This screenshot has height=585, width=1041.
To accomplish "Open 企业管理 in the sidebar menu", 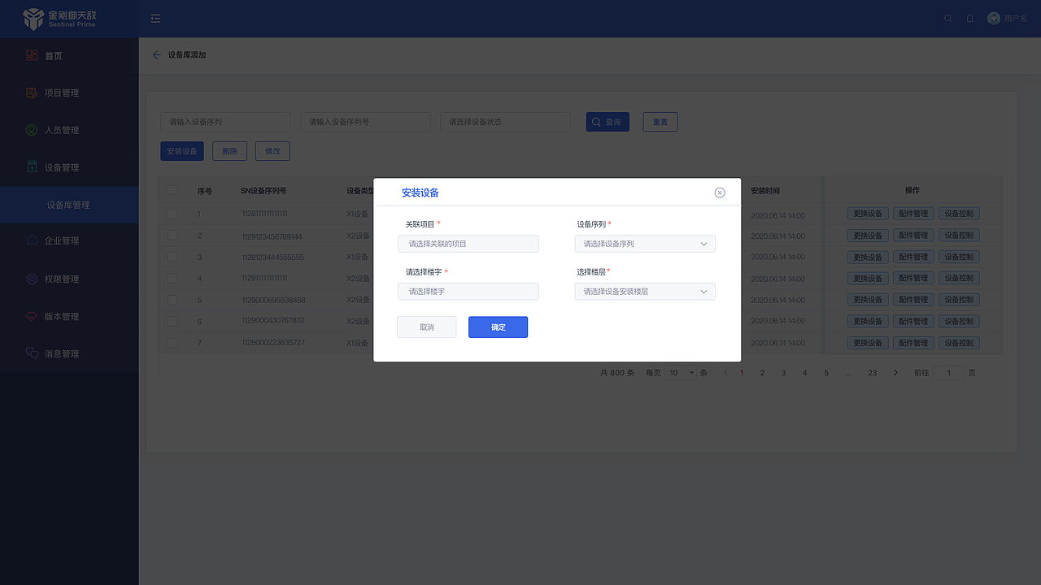I will pyautogui.click(x=69, y=240).
